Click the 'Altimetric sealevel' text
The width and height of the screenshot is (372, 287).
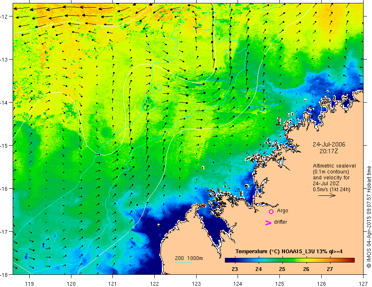[x=334, y=166]
